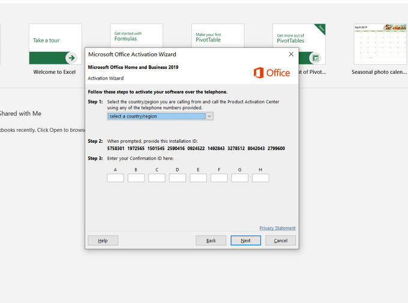
Task: Focus Confirmation ID field H
Action: [260, 178]
